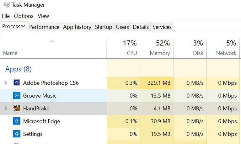
Task: Switch to the Performance tab
Action: coord(44,27)
